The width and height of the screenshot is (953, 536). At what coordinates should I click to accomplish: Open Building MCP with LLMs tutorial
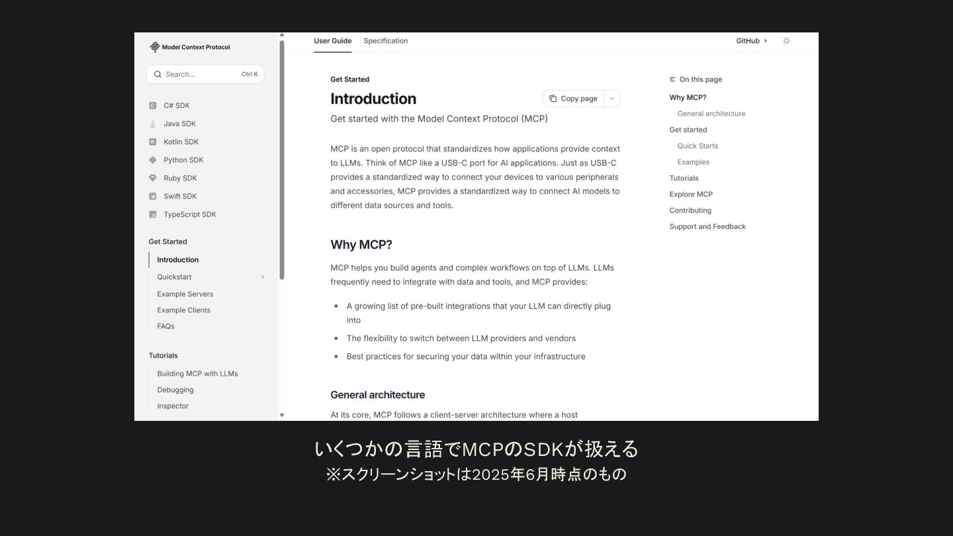pos(197,374)
